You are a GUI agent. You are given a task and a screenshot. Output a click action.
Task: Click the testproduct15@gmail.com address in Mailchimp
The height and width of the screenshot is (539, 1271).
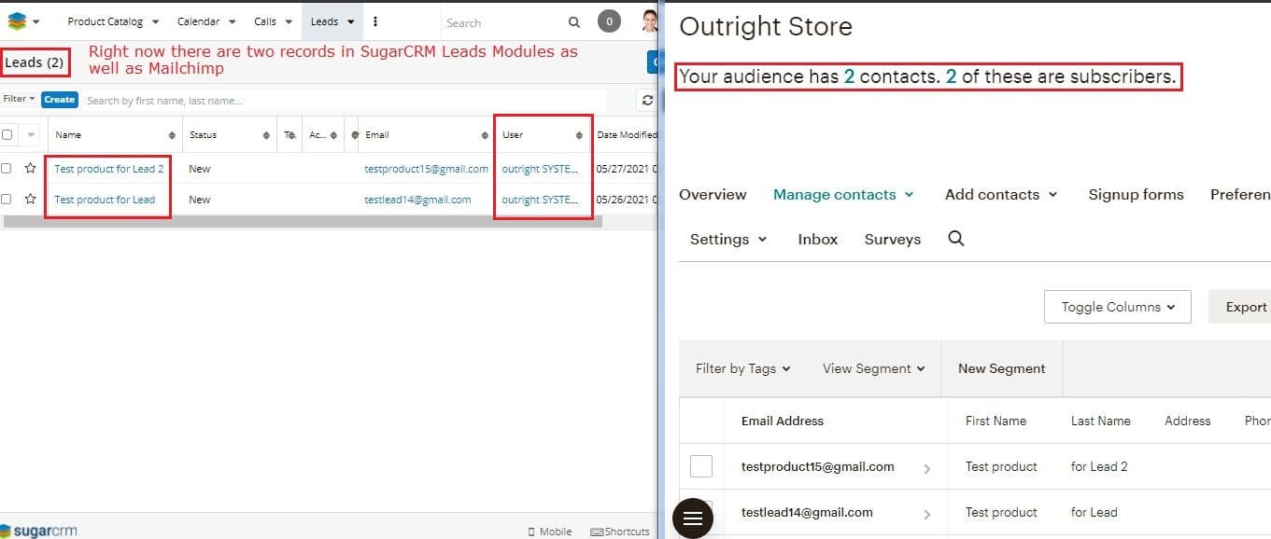817,466
